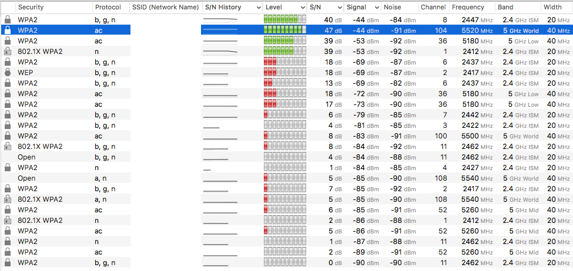This screenshot has height=271, width=573.
Task: Click the S/N history graph for the channel 4 network
Action: pyautogui.click(x=220, y=168)
